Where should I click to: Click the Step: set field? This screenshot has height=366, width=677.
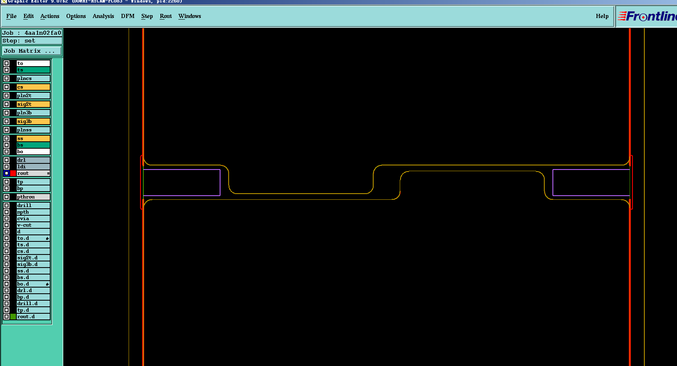(32, 41)
